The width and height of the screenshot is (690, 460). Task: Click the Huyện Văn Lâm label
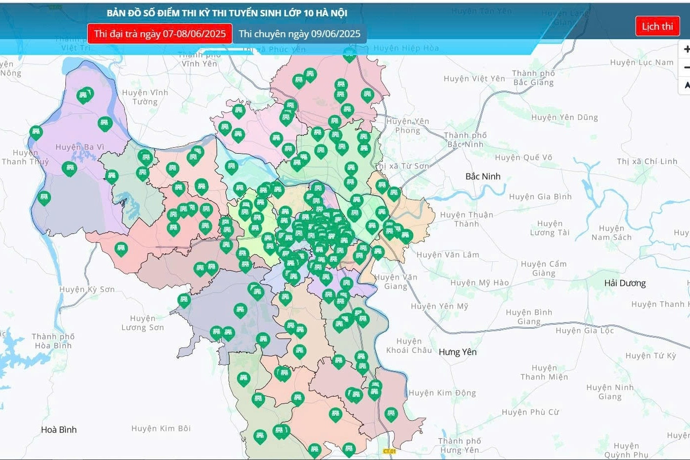click(x=448, y=255)
